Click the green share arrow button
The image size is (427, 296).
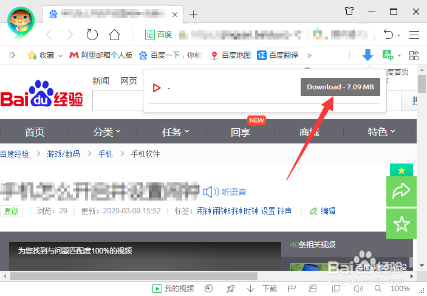click(401, 191)
